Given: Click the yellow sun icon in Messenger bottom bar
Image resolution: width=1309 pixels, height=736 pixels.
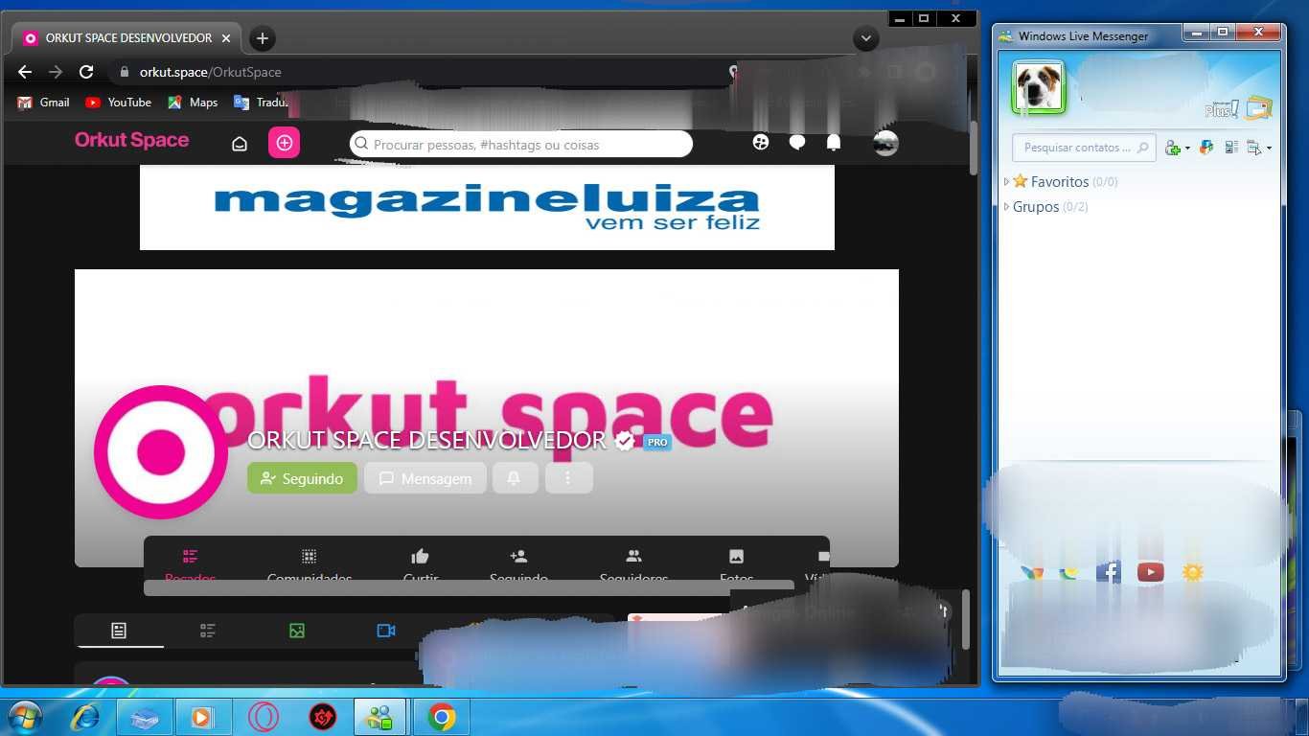Looking at the screenshot, I should click(1192, 572).
